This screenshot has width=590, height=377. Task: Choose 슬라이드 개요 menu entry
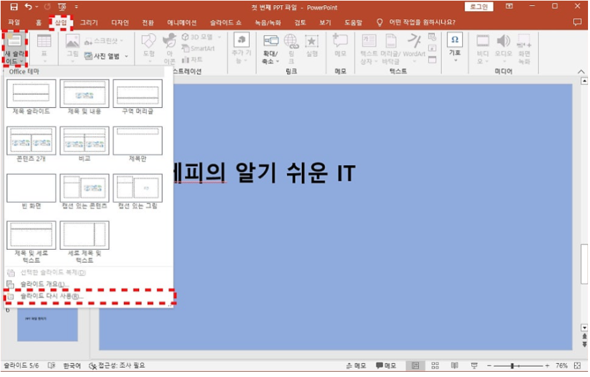pyautogui.click(x=89, y=284)
